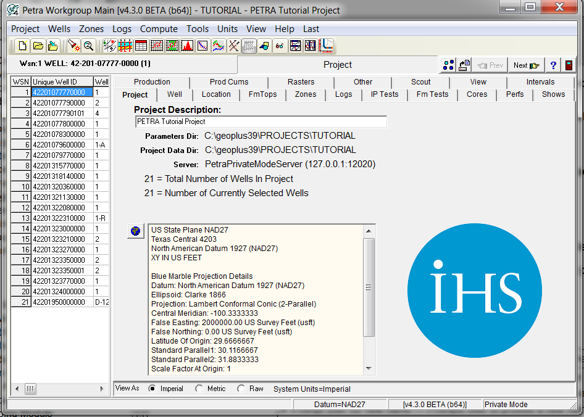Click the last toolbar icon with blue curved line

327,46
